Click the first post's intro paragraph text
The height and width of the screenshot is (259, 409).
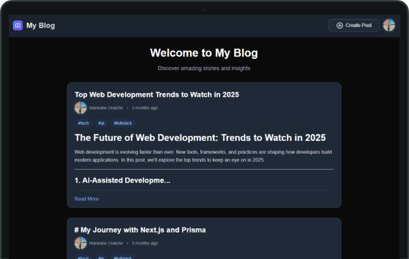click(203, 156)
